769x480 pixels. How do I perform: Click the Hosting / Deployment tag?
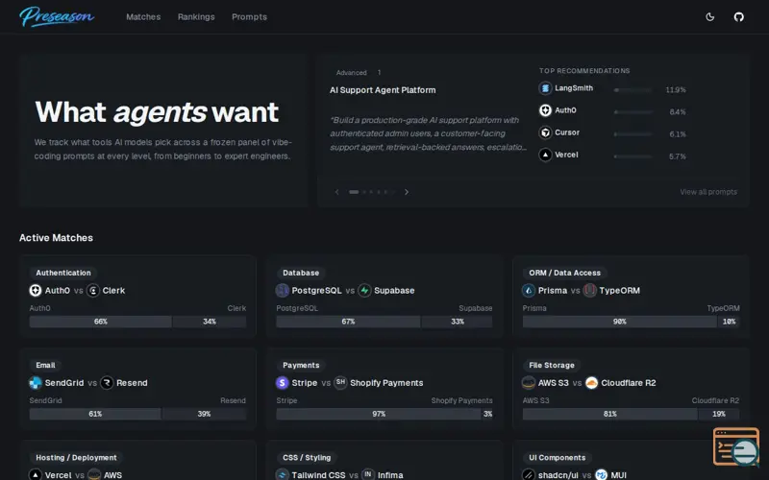click(76, 458)
